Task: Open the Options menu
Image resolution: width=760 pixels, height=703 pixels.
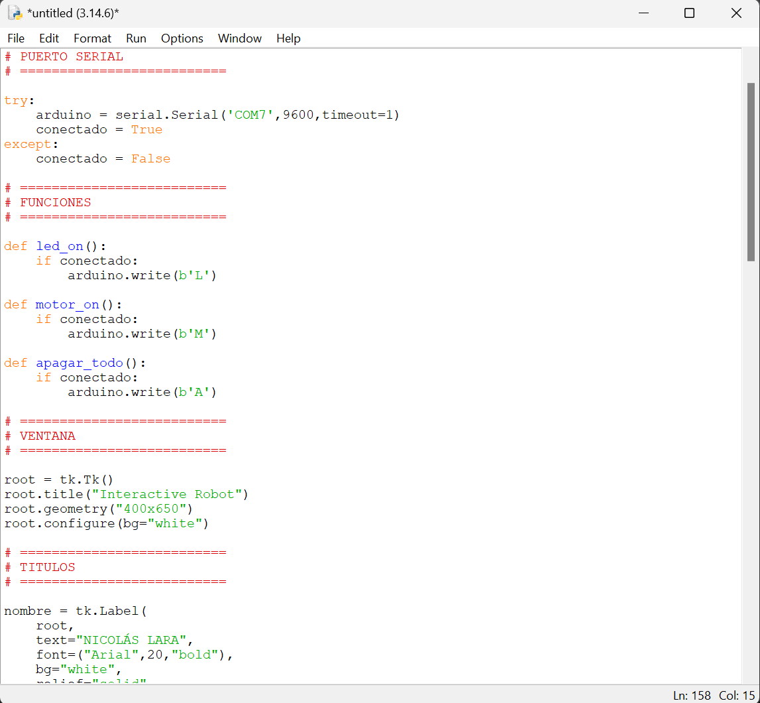Action: click(182, 38)
